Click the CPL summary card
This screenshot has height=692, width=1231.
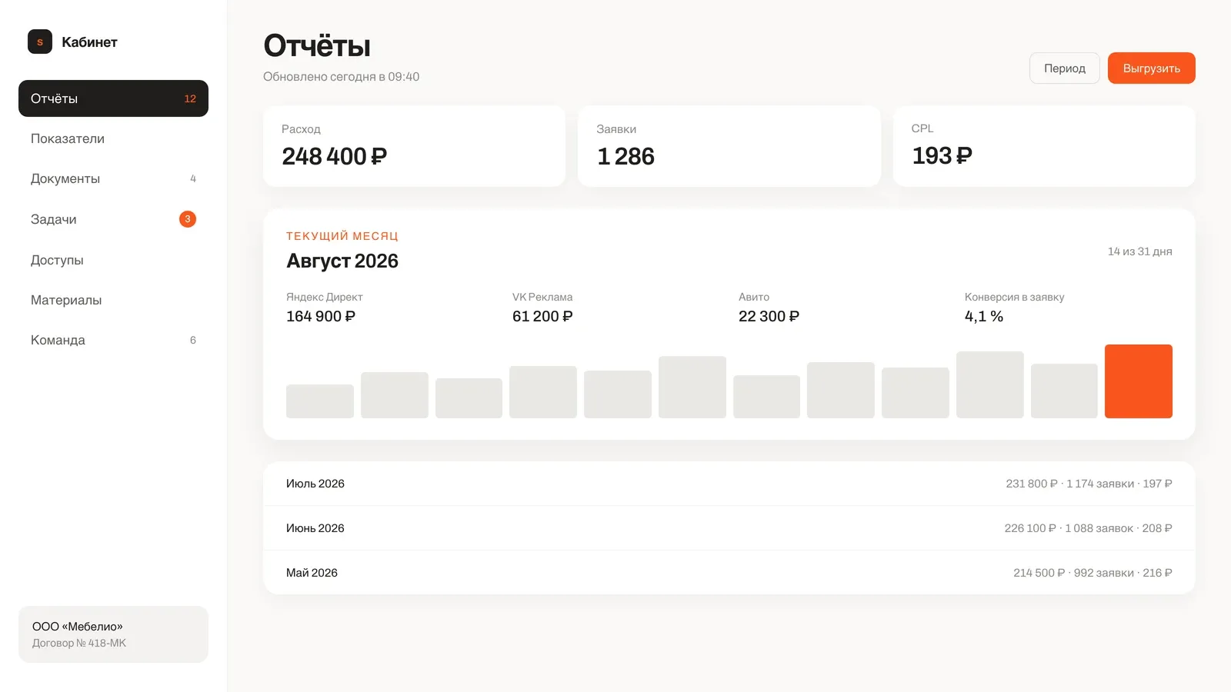coord(1044,146)
